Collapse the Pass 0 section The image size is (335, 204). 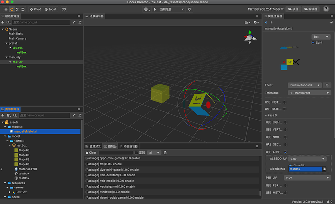click(x=266, y=115)
